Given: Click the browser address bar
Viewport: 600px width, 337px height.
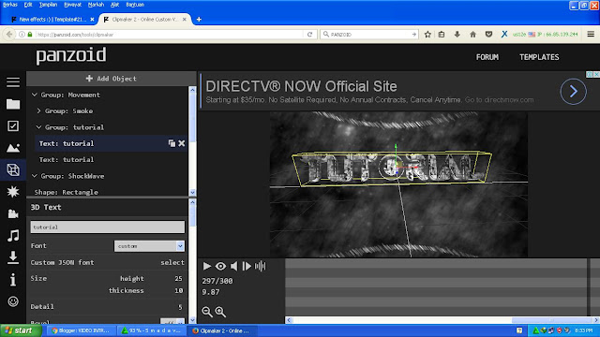Looking at the screenshot, I should pyautogui.click(x=169, y=35).
